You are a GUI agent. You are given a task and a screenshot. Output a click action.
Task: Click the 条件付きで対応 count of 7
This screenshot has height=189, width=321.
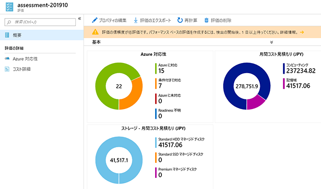(x=160, y=86)
